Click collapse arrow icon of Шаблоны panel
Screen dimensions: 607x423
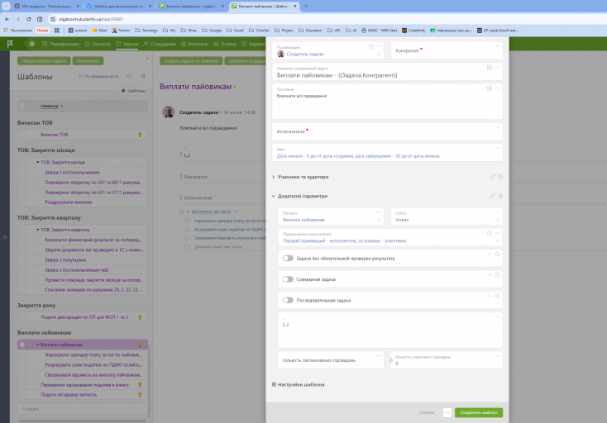pos(147,59)
